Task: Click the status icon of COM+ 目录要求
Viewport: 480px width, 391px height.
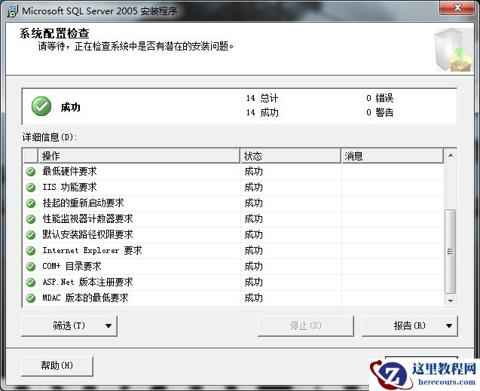Action: pos(31,267)
